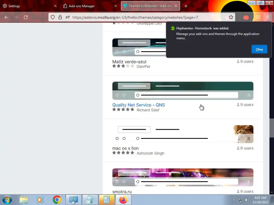This screenshot has width=274, height=205.
Task: Select the Firefox taskbar button
Action: (123, 200)
